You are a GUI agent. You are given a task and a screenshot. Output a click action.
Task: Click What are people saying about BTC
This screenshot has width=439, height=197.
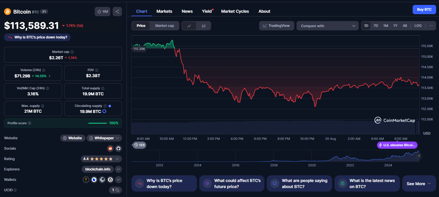tap(299, 183)
